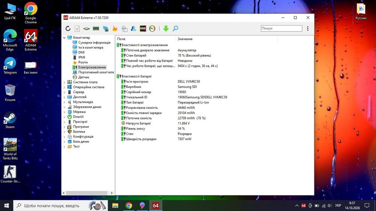Select Ім'я комп'ютера tree item

click(x=91, y=47)
